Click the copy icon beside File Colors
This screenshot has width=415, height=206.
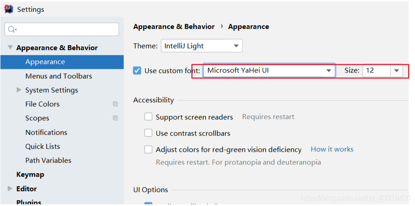tap(115, 104)
